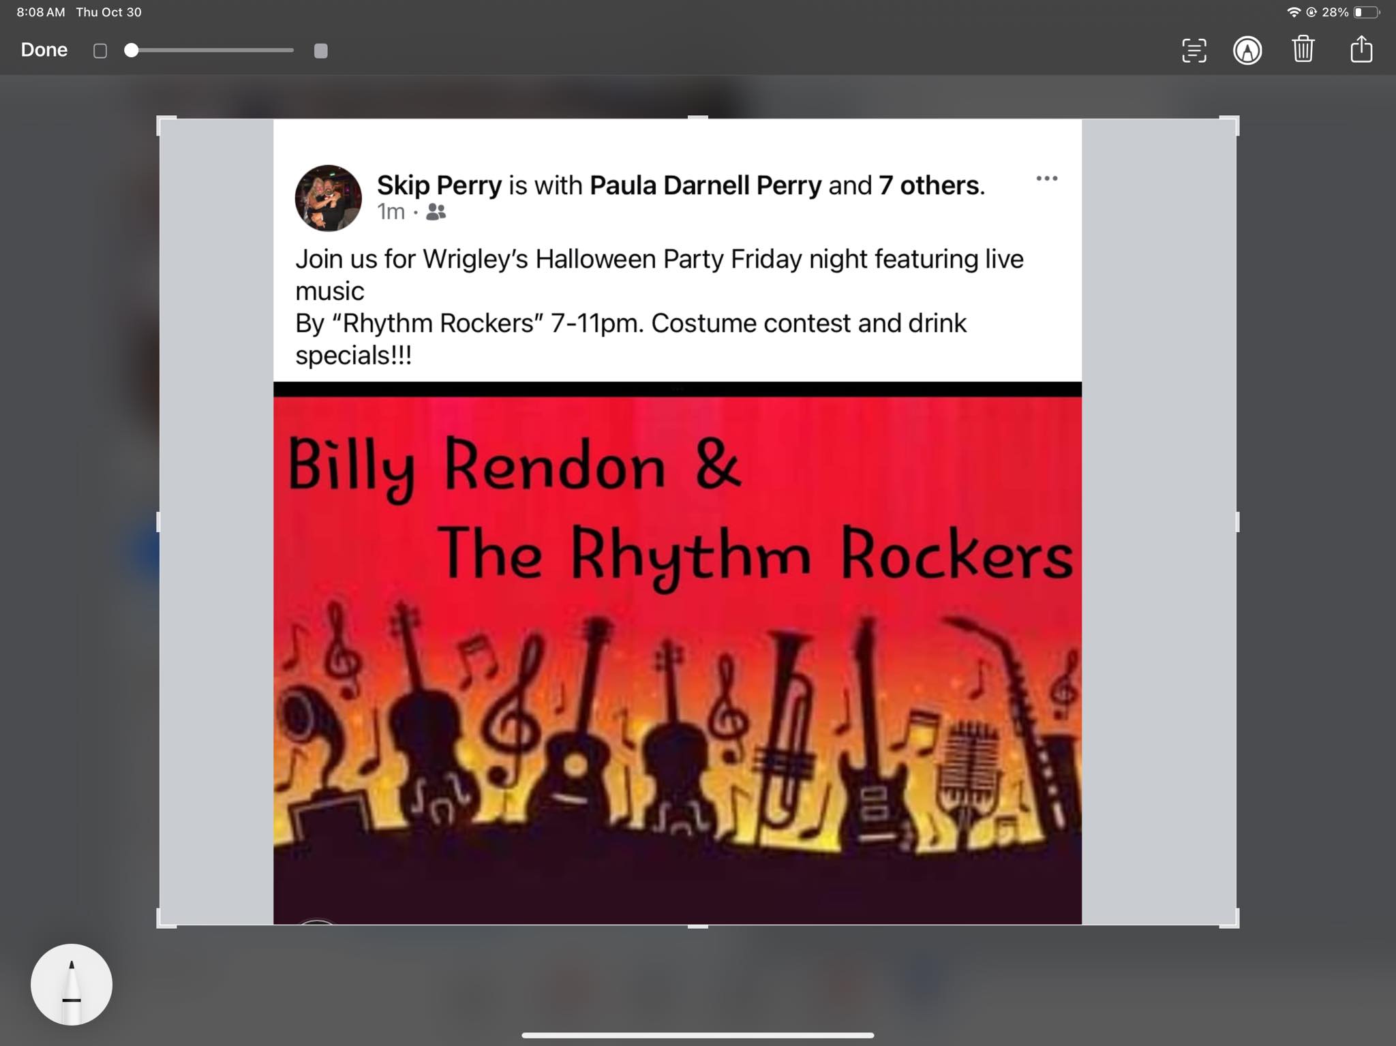This screenshot has width=1396, height=1046.
Task: Open the Rhythm Rockers poster image
Action: point(678,653)
